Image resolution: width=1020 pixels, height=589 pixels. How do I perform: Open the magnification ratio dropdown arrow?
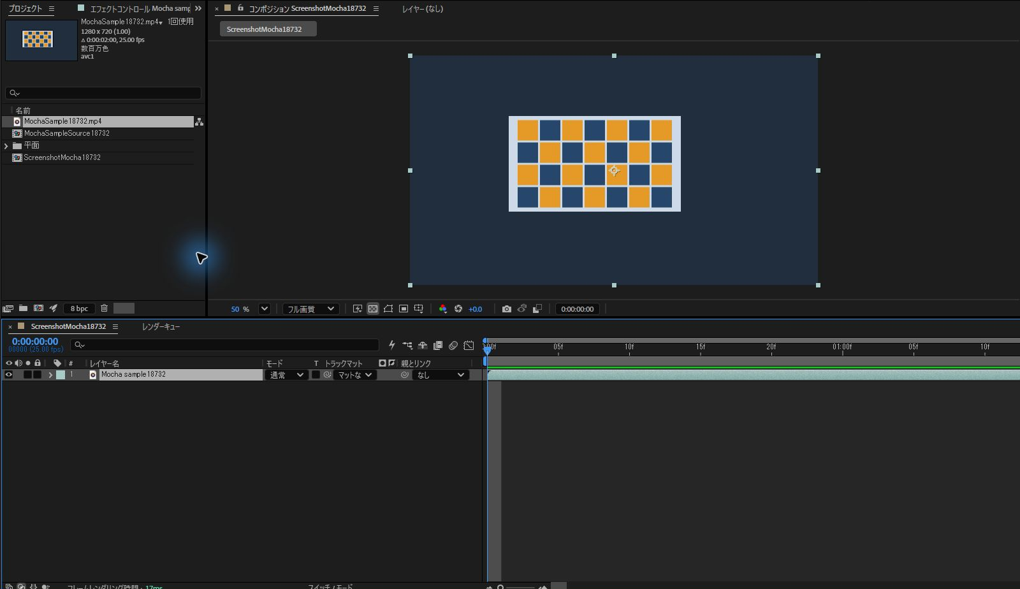point(265,309)
